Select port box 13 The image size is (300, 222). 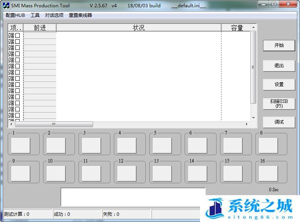[x=162, y=174]
